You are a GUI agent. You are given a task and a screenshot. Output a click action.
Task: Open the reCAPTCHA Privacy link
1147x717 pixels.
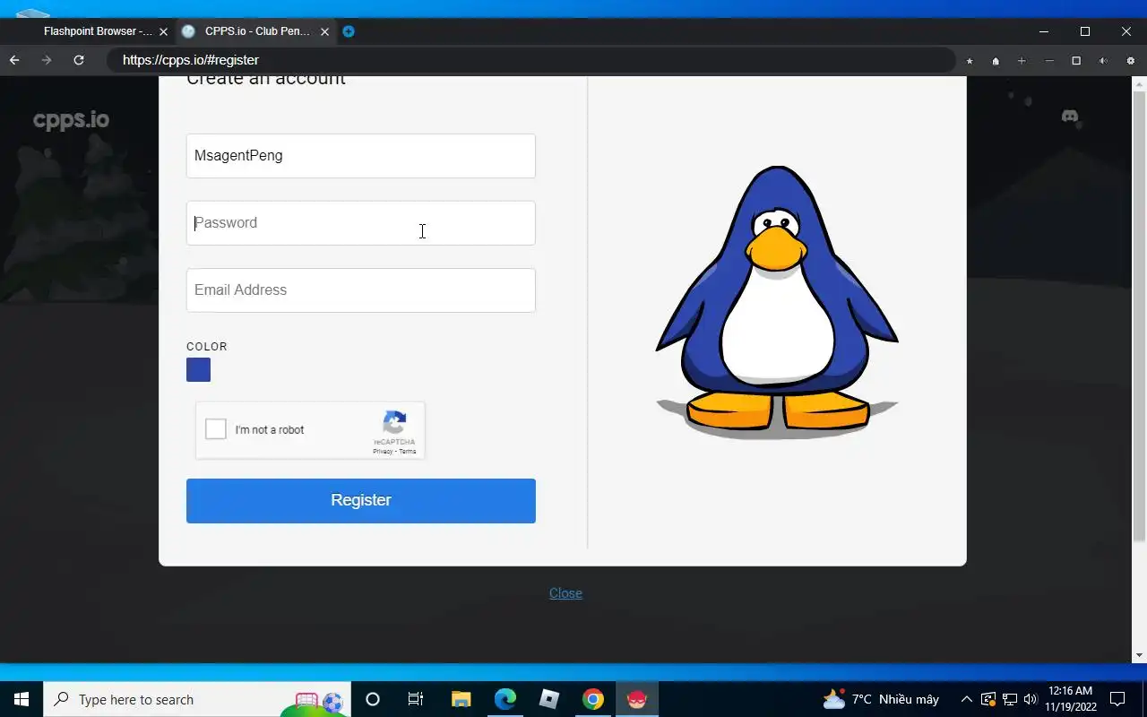pyautogui.click(x=383, y=452)
